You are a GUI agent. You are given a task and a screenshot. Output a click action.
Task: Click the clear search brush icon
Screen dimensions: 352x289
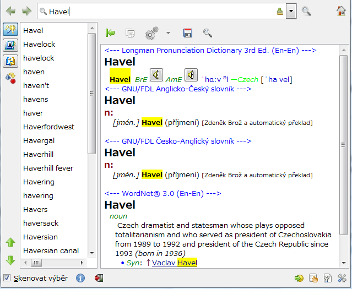pos(280,11)
